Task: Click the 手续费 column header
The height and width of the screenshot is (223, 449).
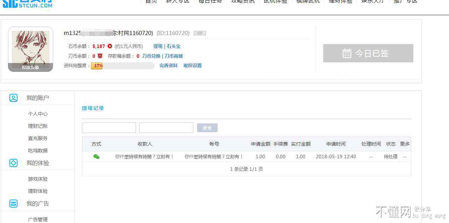Action: pyautogui.click(x=281, y=144)
